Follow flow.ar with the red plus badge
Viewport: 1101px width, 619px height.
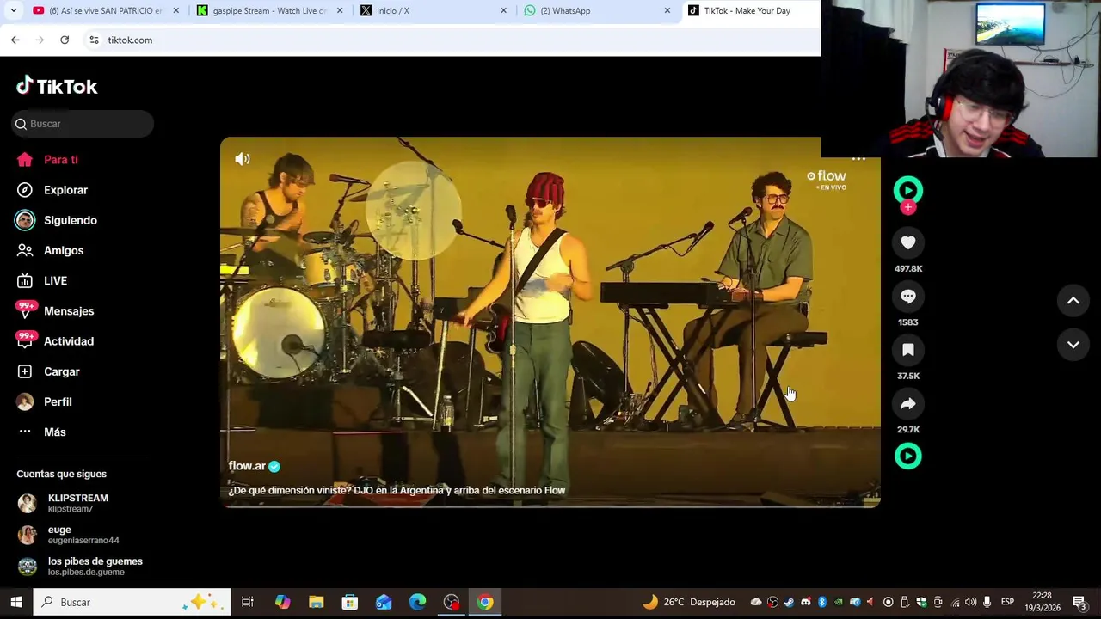(x=907, y=207)
